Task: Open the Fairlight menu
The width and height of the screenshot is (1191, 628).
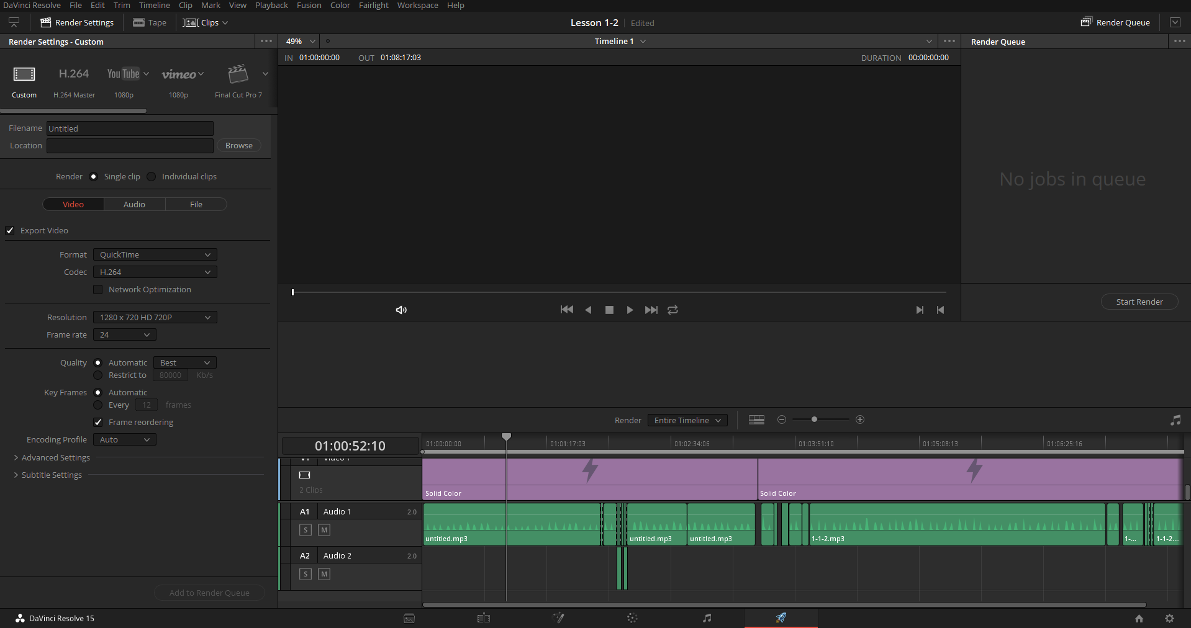Action: pos(374,6)
